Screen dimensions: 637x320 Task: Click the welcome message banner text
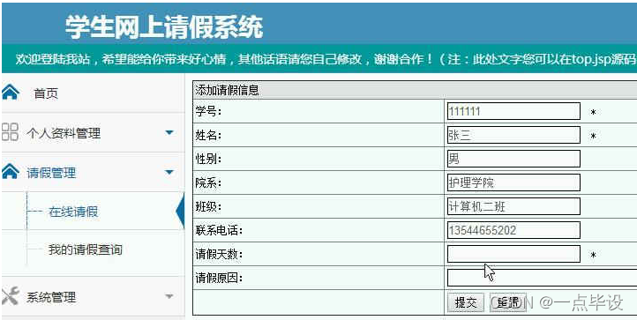[326, 59]
